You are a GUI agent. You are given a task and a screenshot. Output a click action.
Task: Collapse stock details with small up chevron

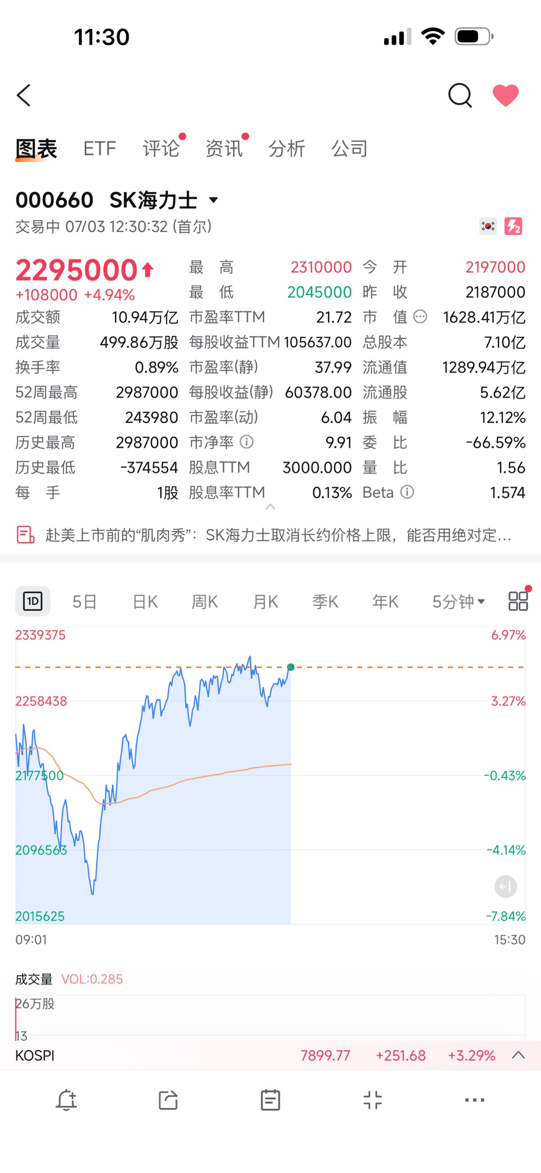point(270,506)
